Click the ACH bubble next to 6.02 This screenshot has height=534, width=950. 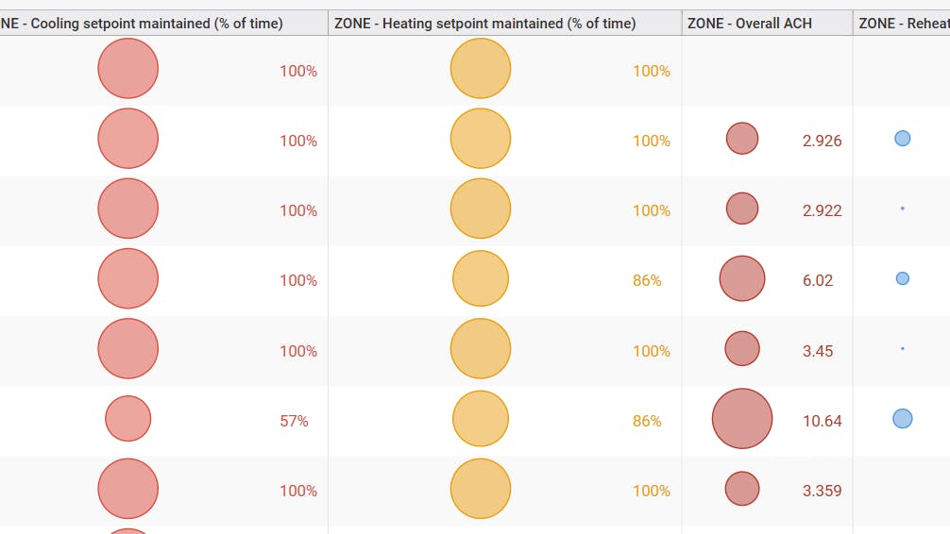click(742, 279)
